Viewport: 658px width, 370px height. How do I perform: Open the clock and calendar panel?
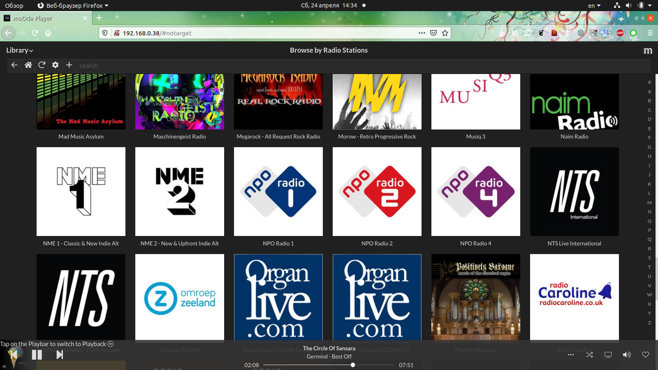(329, 5)
